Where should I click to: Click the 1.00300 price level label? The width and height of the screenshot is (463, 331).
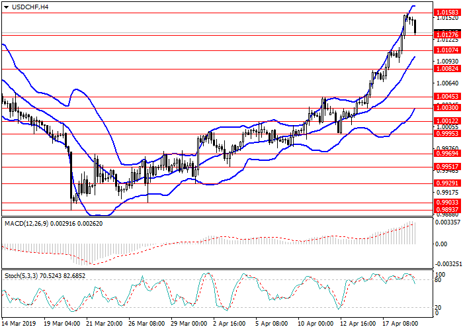pyautogui.click(x=448, y=108)
